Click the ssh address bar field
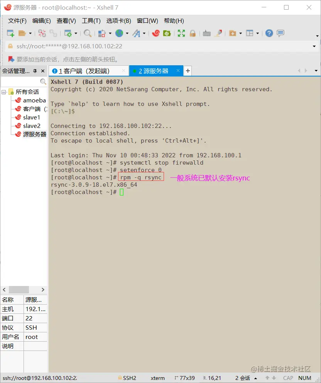The image size is (321, 383). click(x=161, y=46)
